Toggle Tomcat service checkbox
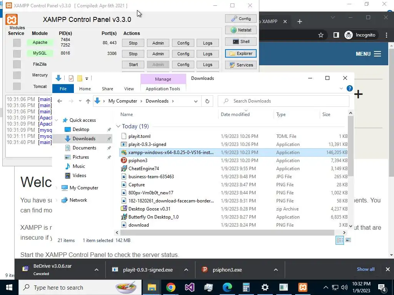This screenshot has width=394, height=295. point(17,86)
